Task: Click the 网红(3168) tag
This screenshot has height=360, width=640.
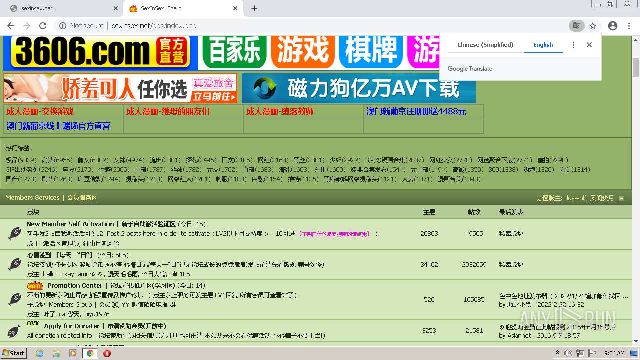Action: click(x=273, y=160)
